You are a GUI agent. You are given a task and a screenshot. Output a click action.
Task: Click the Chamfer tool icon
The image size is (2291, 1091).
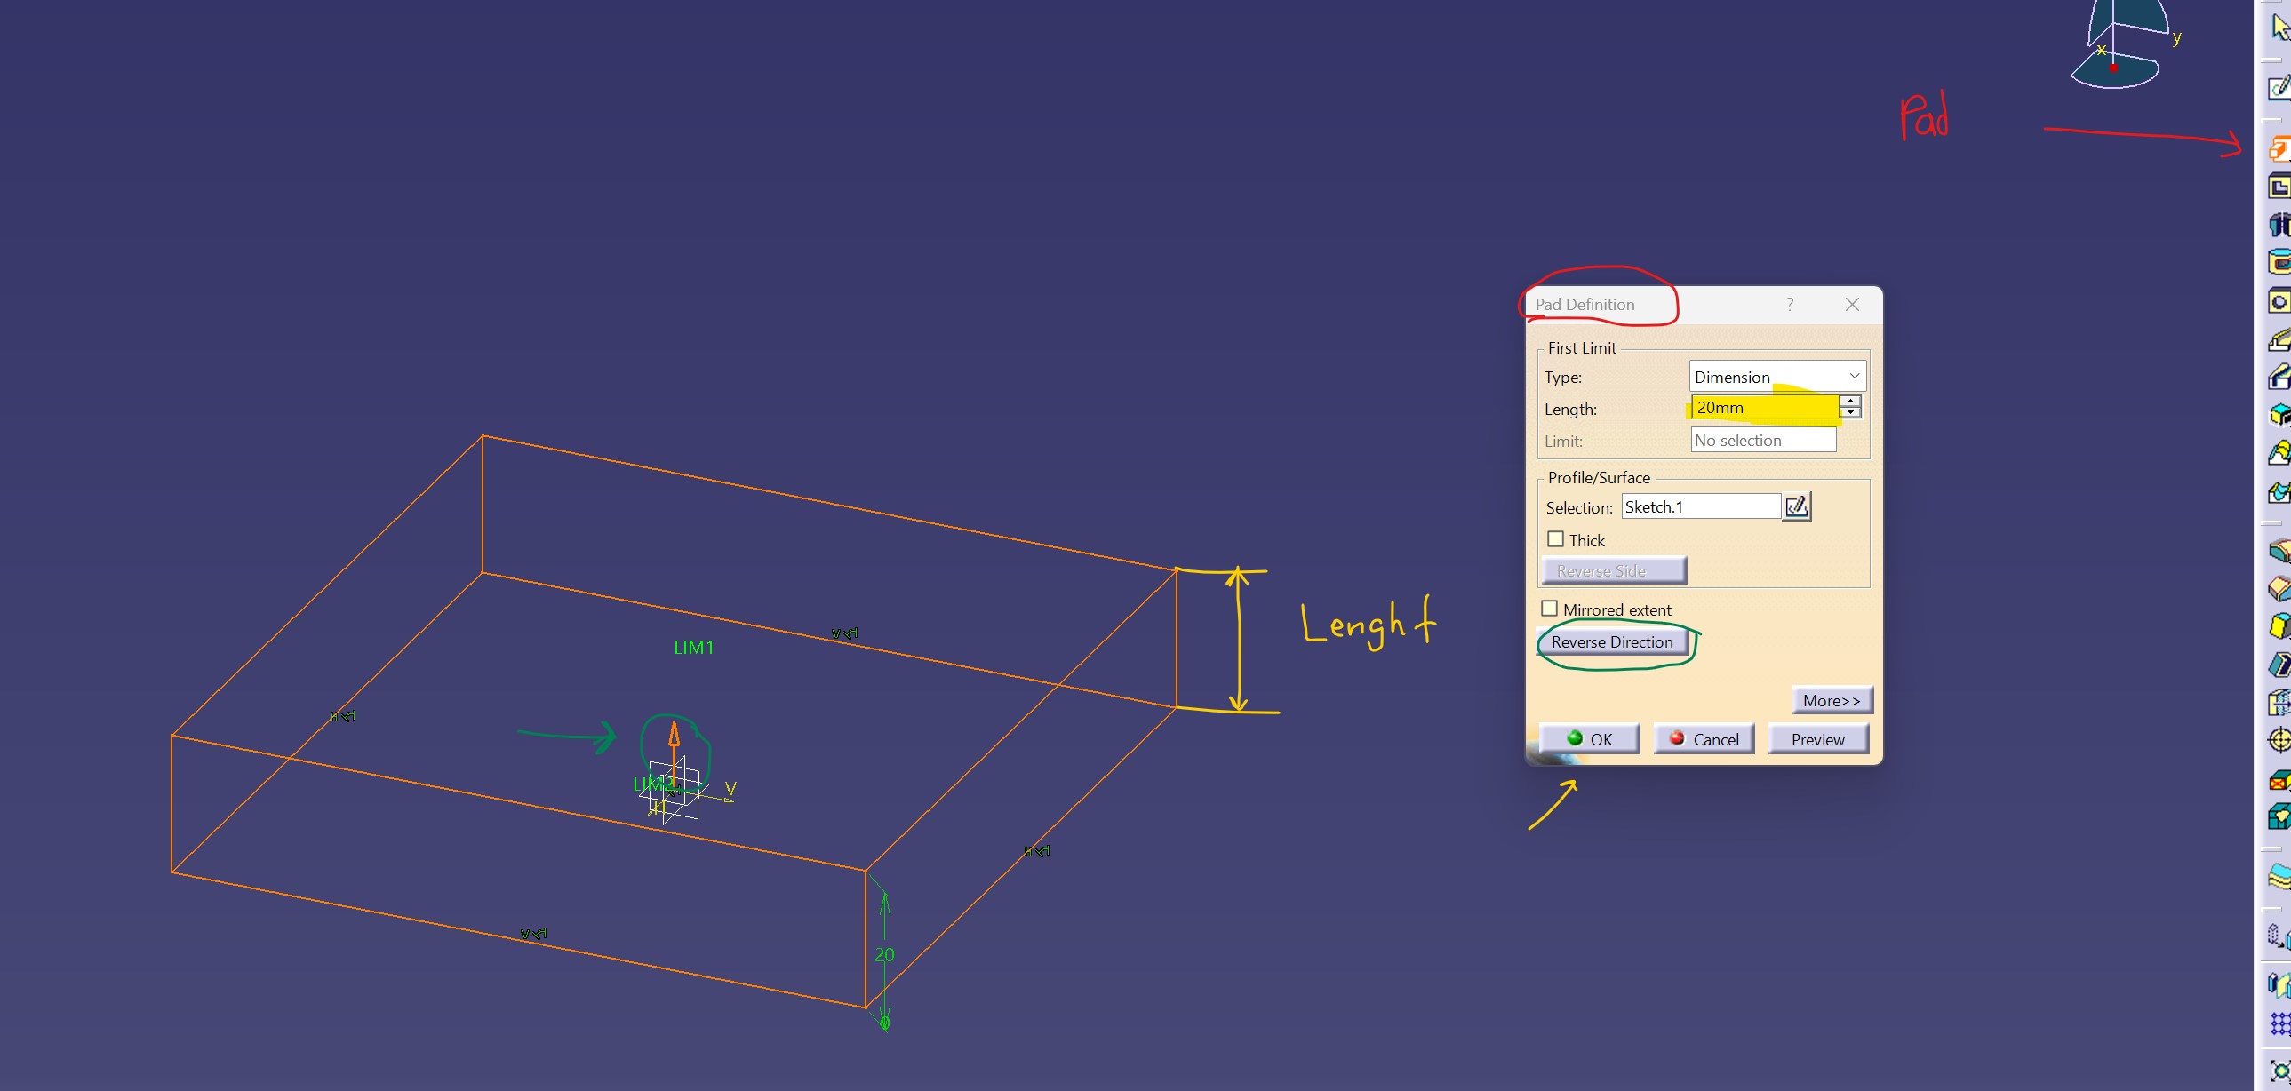[2279, 589]
